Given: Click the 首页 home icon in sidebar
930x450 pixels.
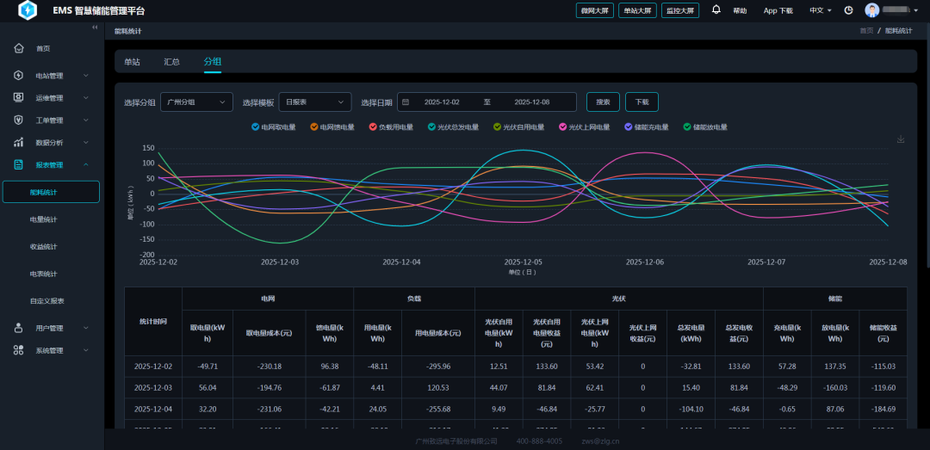Looking at the screenshot, I should click(x=19, y=48).
